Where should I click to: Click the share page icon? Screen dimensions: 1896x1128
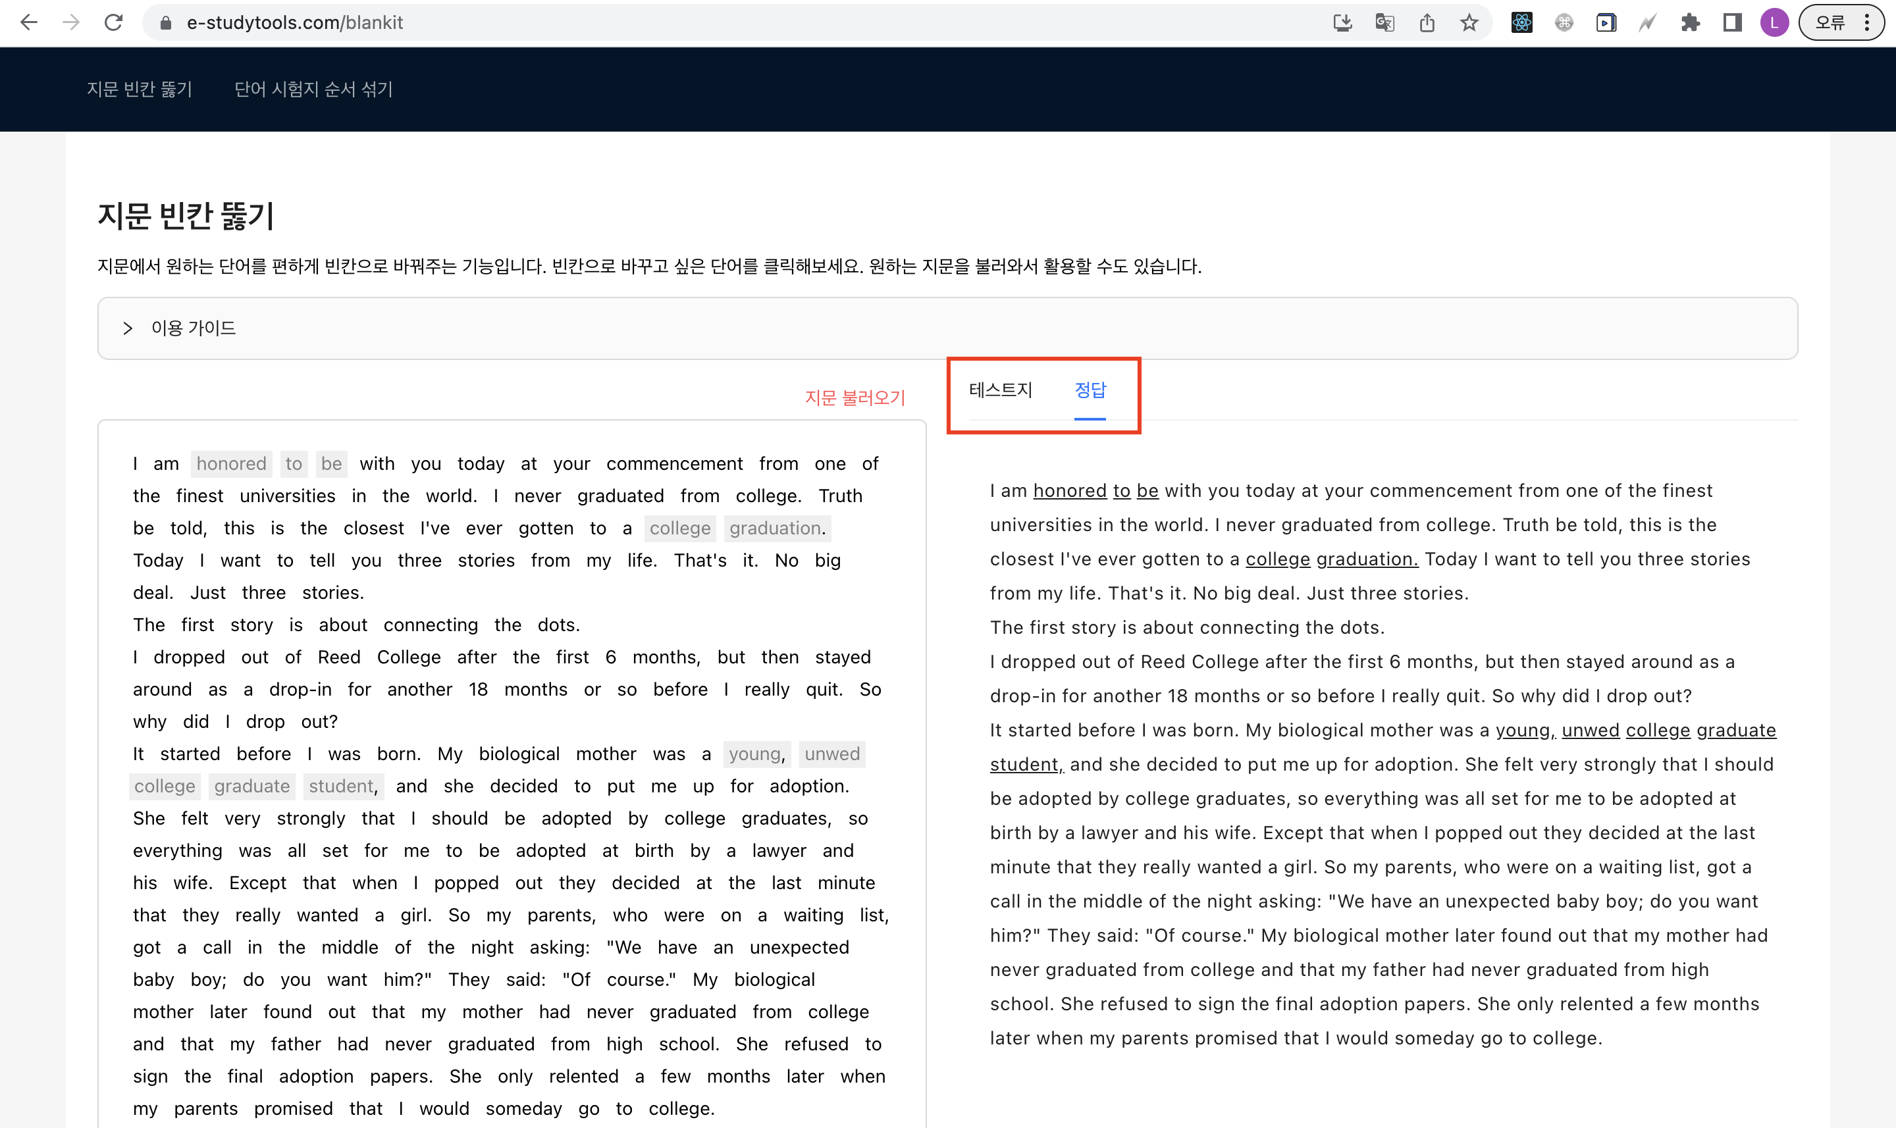coord(1427,23)
